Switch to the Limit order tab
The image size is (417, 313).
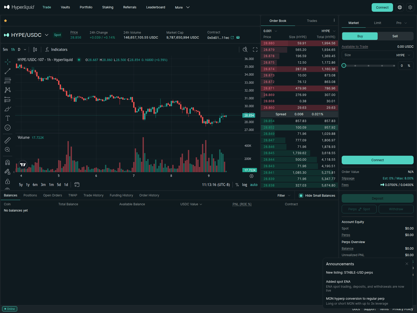(x=377, y=23)
